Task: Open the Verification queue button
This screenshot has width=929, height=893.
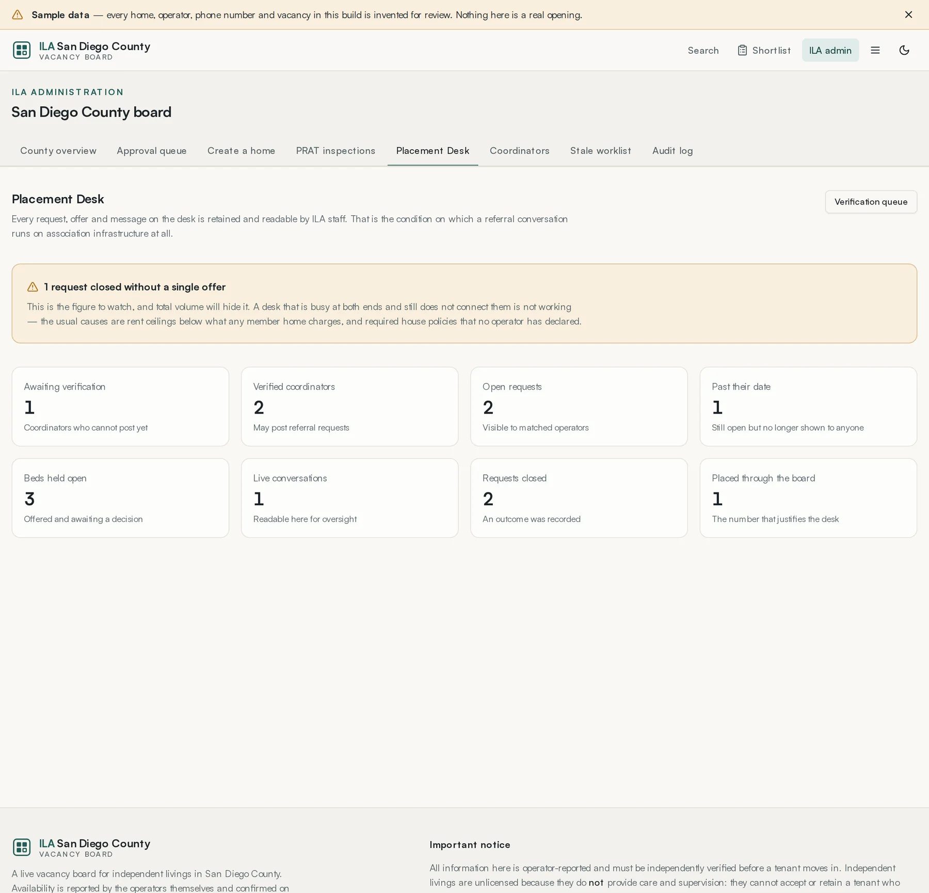Action: [x=871, y=202]
